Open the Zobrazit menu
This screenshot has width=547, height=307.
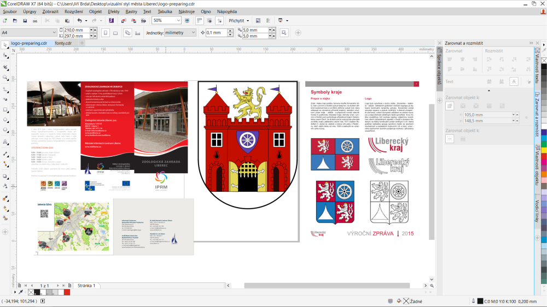point(50,11)
